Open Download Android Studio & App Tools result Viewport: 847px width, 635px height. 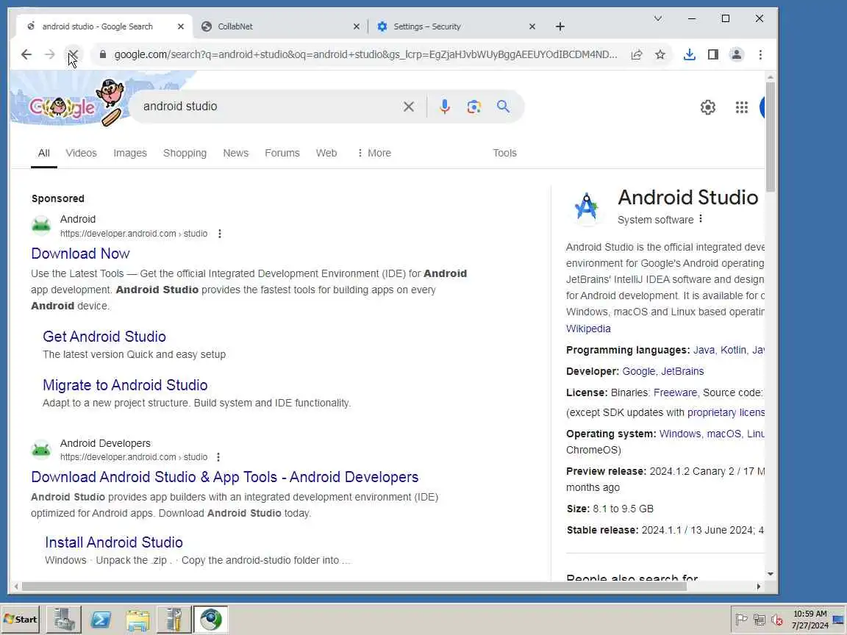click(225, 477)
